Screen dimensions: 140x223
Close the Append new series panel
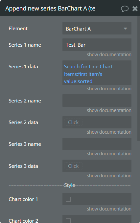[x=135, y=9]
